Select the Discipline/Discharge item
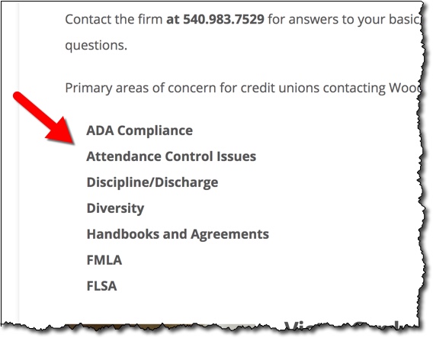Viewport: 433px width, 338px height. tap(152, 182)
